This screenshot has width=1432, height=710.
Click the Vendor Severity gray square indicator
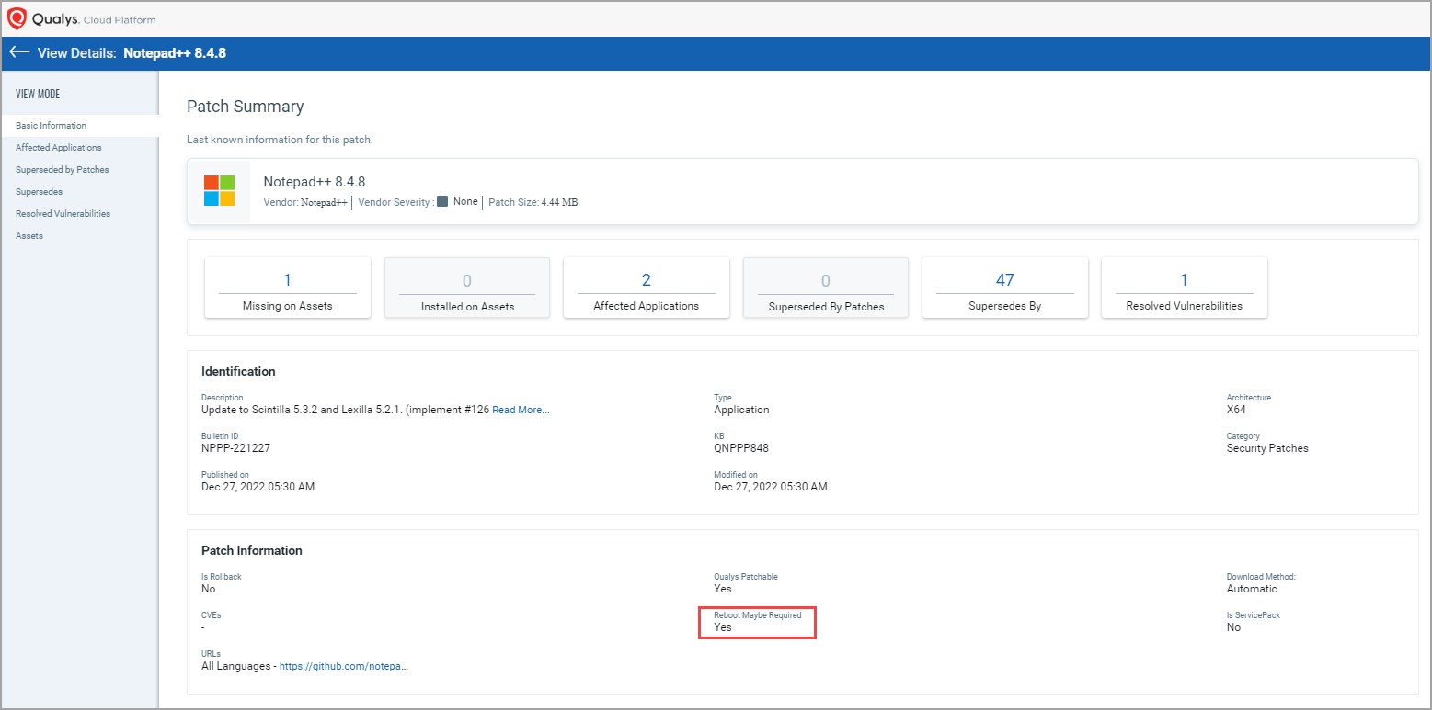tap(442, 201)
